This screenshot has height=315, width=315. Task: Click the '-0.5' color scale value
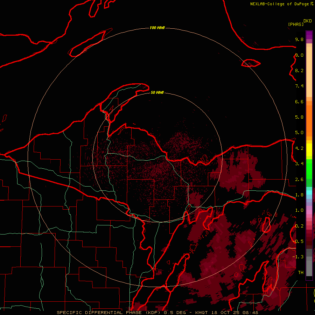click(298, 241)
